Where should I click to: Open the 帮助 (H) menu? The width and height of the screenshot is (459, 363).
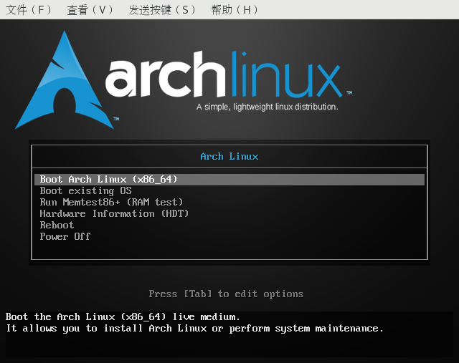tap(235, 10)
